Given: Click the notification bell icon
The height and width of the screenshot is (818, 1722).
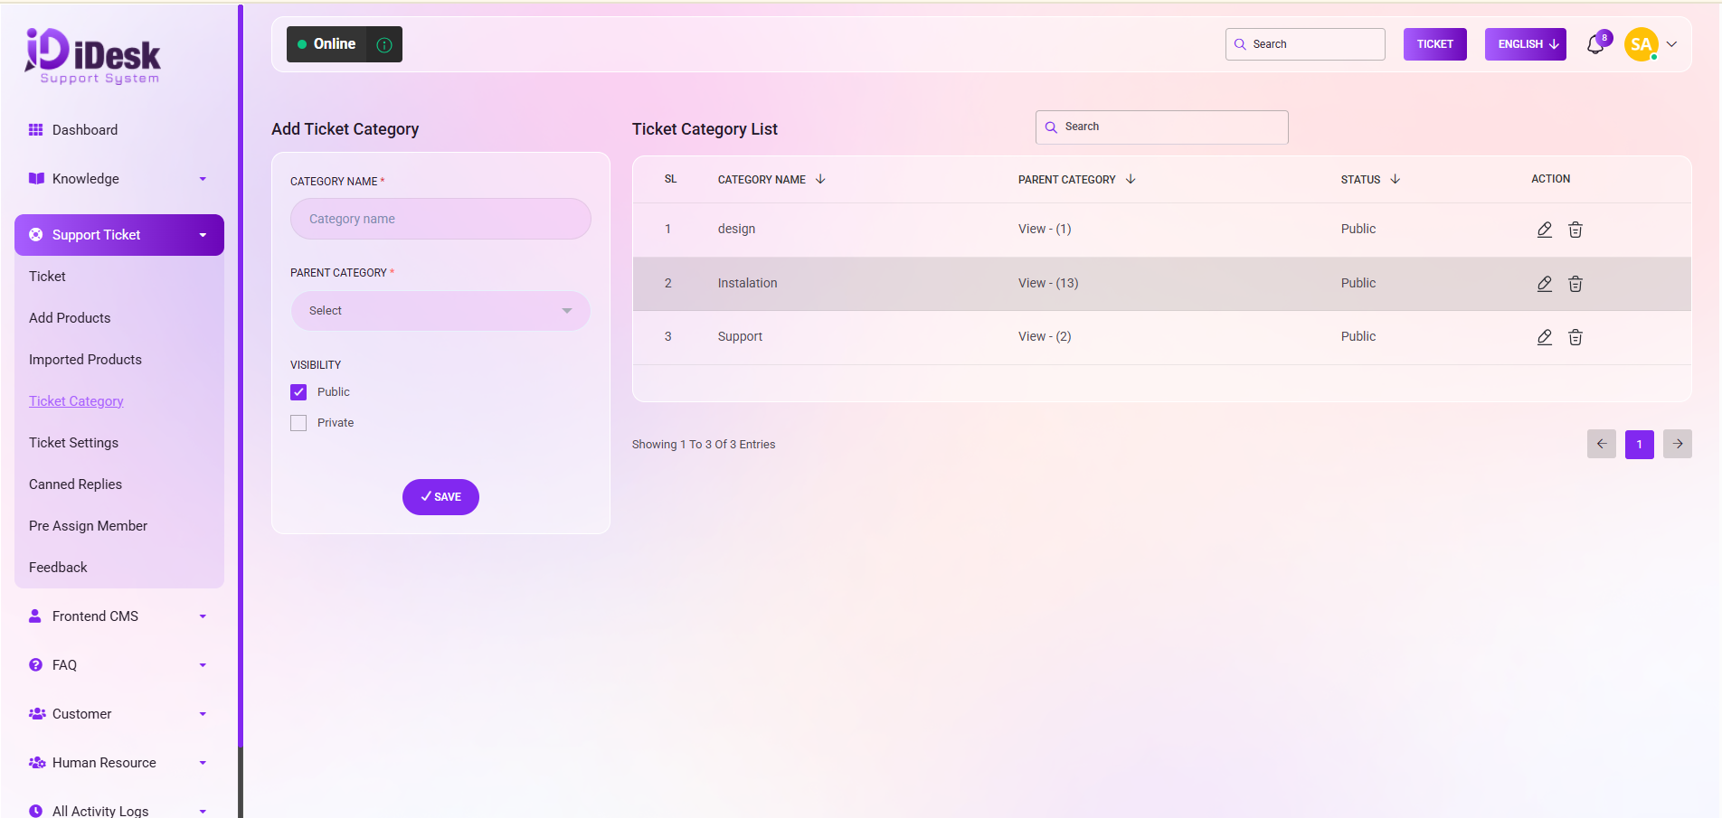Looking at the screenshot, I should (1595, 44).
